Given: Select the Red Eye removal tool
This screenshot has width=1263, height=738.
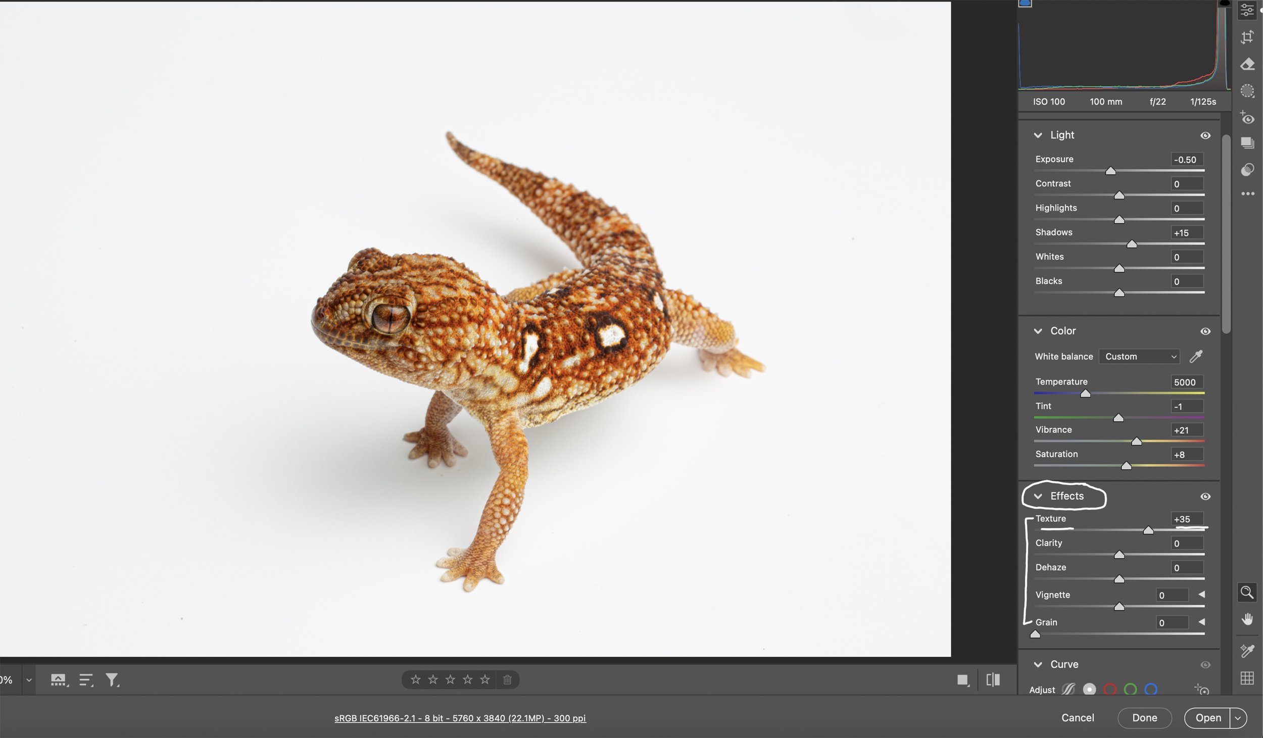Looking at the screenshot, I should [x=1247, y=118].
